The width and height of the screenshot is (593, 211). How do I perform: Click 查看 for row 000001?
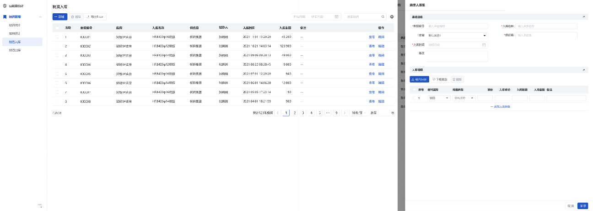pos(372,37)
